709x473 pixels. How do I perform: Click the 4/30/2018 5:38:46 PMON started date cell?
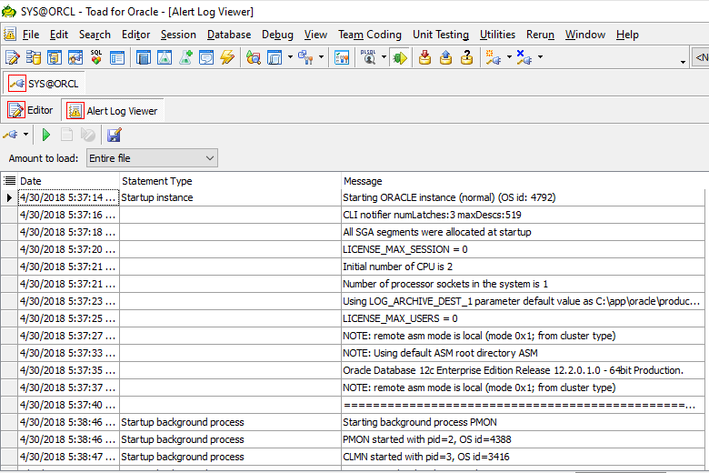(69, 439)
